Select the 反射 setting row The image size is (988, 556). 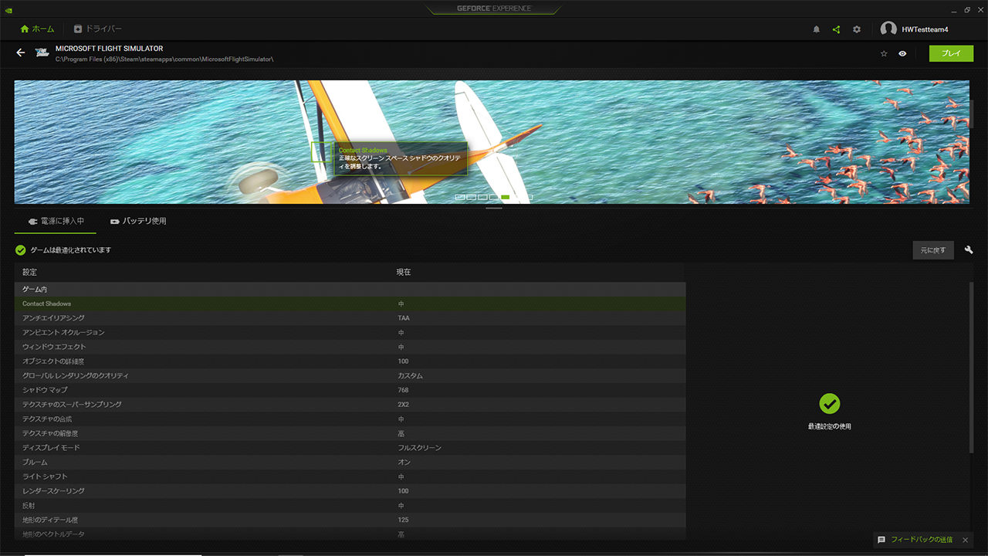coord(350,506)
